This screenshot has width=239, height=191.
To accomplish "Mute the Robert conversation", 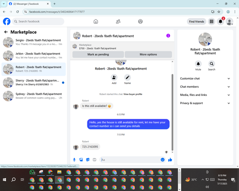I will pos(198,64).
